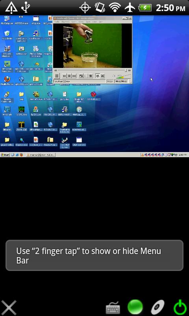Toggle VLC loop button
This screenshot has height=316, width=189.
(x=98, y=76)
